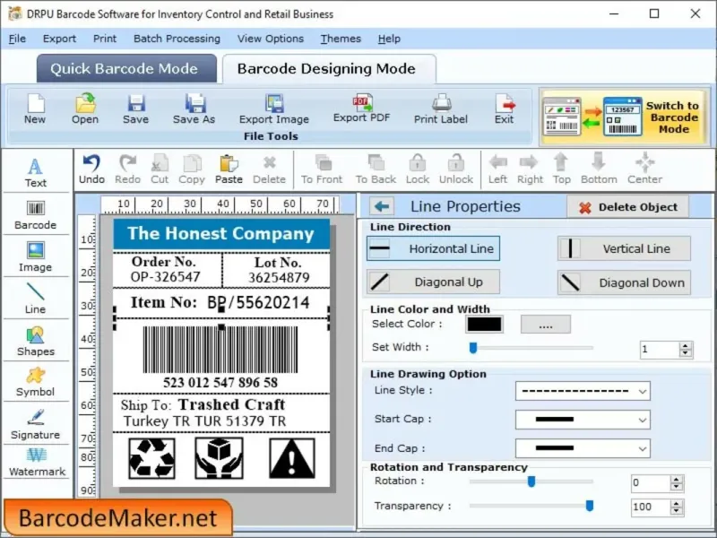Click the Delete Object button
Image resolution: width=717 pixels, height=538 pixels.
point(628,207)
